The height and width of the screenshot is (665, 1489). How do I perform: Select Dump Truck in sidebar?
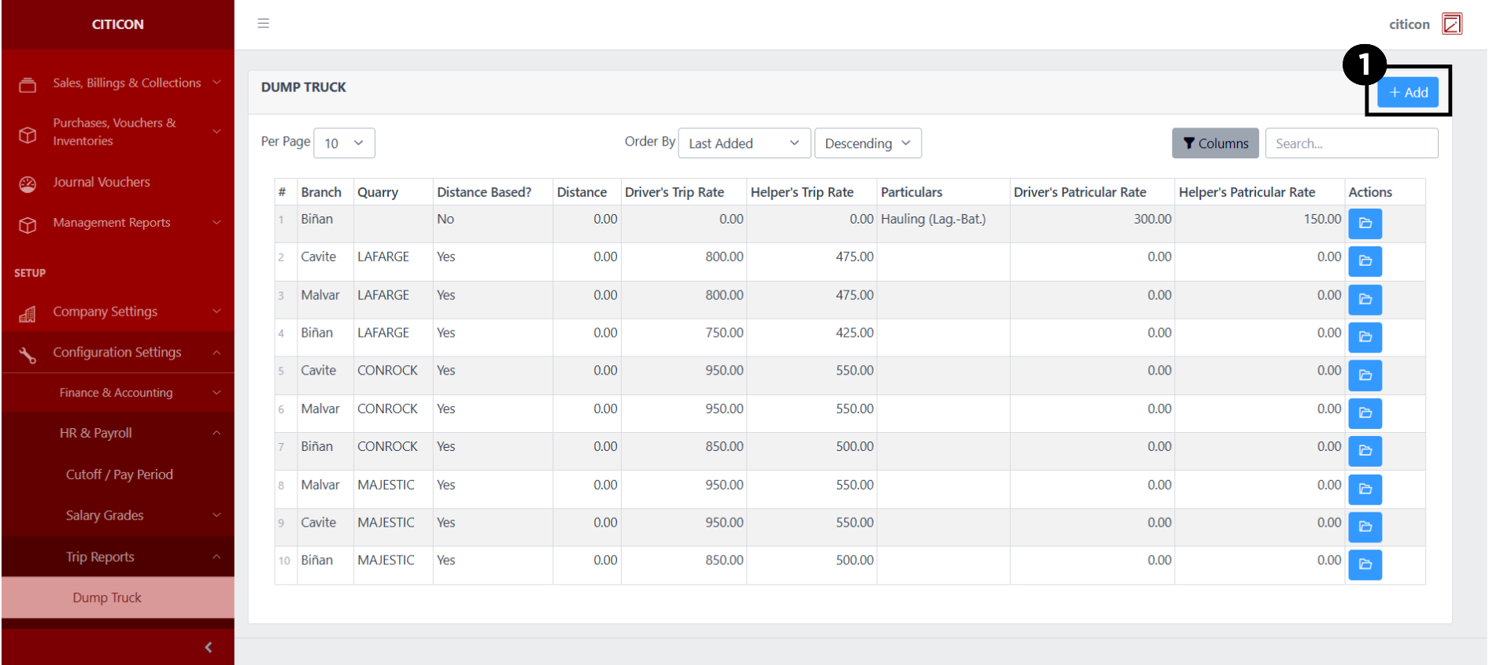coord(107,597)
